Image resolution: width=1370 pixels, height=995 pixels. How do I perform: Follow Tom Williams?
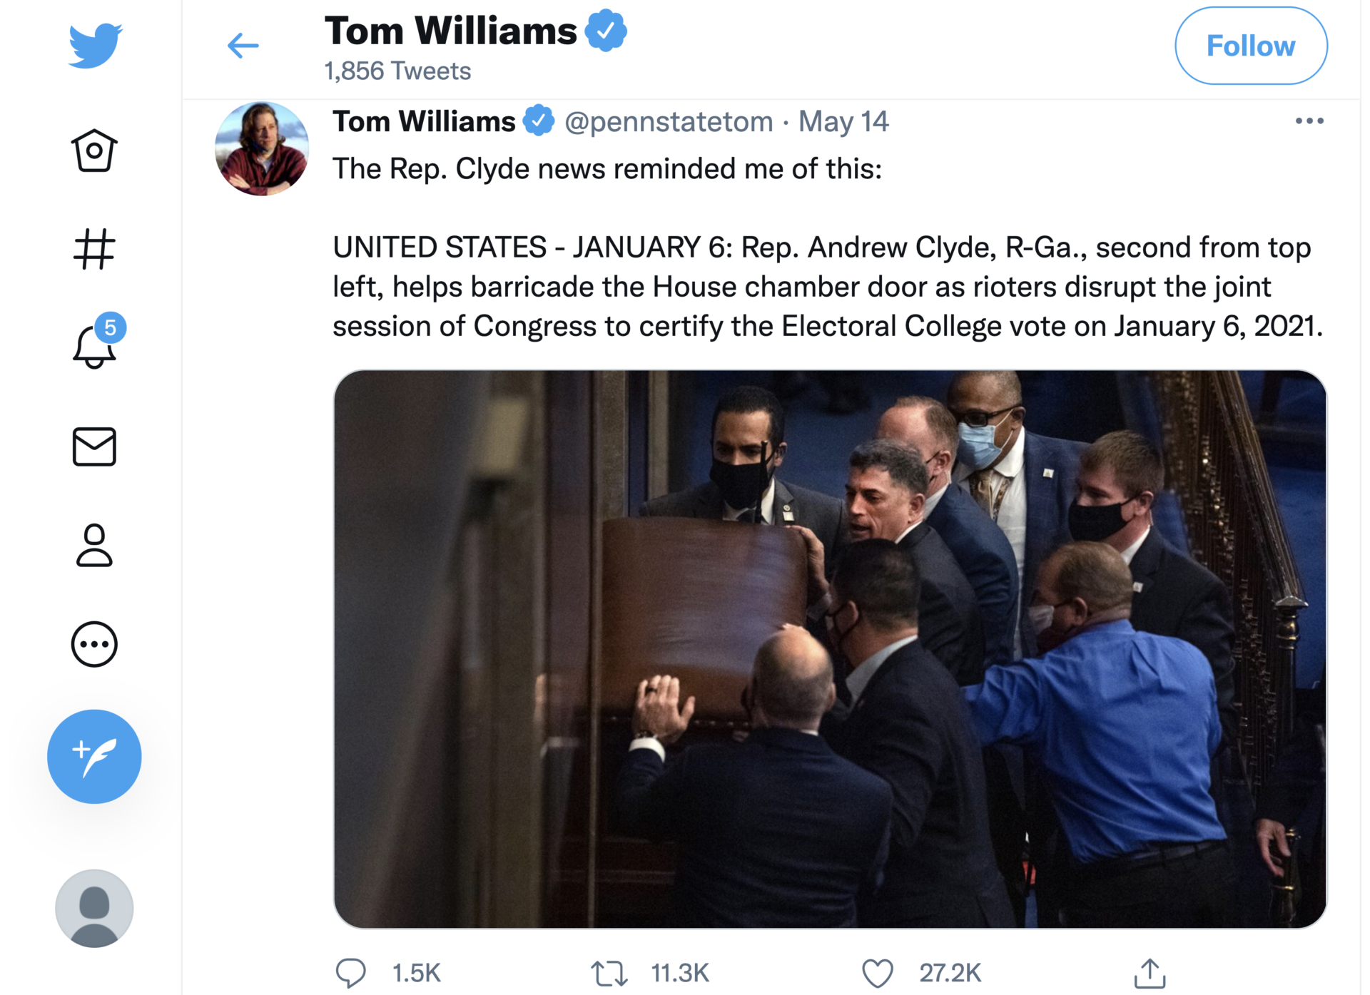click(x=1251, y=46)
